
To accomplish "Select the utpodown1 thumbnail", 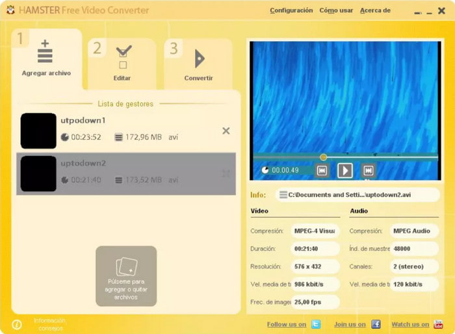I will pyautogui.click(x=38, y=131).
